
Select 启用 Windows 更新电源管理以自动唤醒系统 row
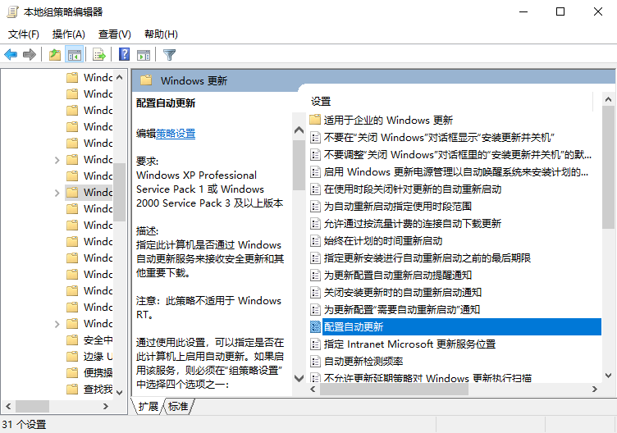[455, 172]
